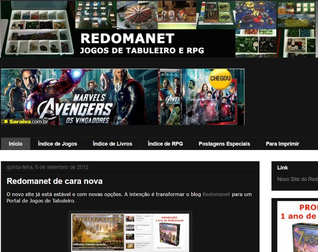Open Postagens Especiais tab
The image size is (318, 252).
click(x=224, y=144)
